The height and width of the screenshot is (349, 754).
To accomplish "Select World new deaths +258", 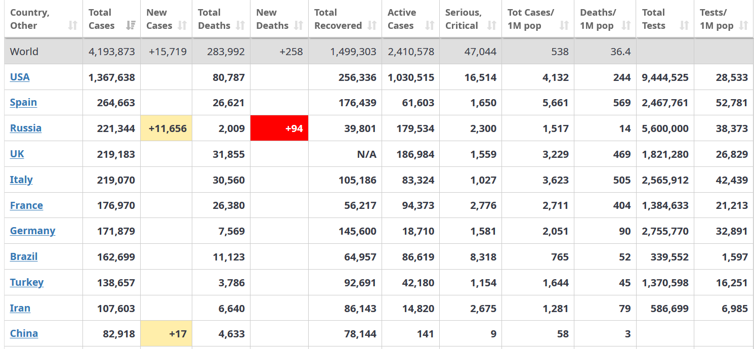I will tap(291, 52).
